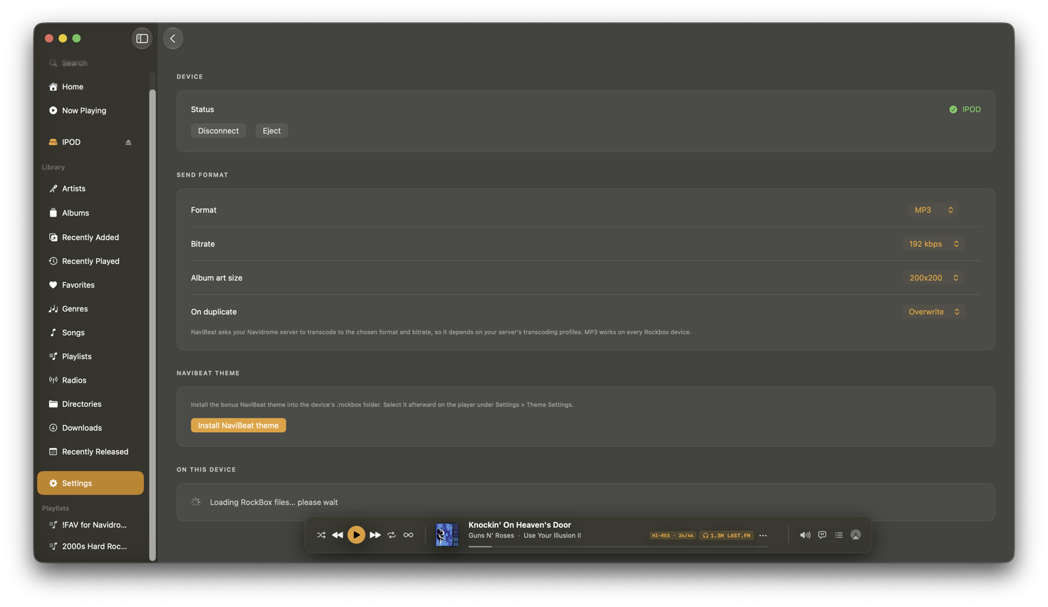Show Recently Played items
This screenshot has width=1048, height=607.
click(90, 261)
